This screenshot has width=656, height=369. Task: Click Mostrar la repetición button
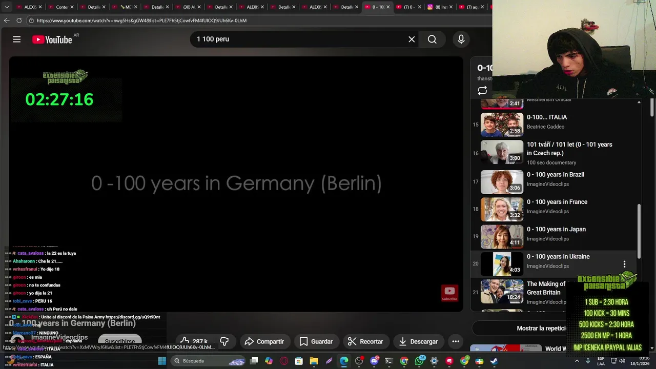541,328
